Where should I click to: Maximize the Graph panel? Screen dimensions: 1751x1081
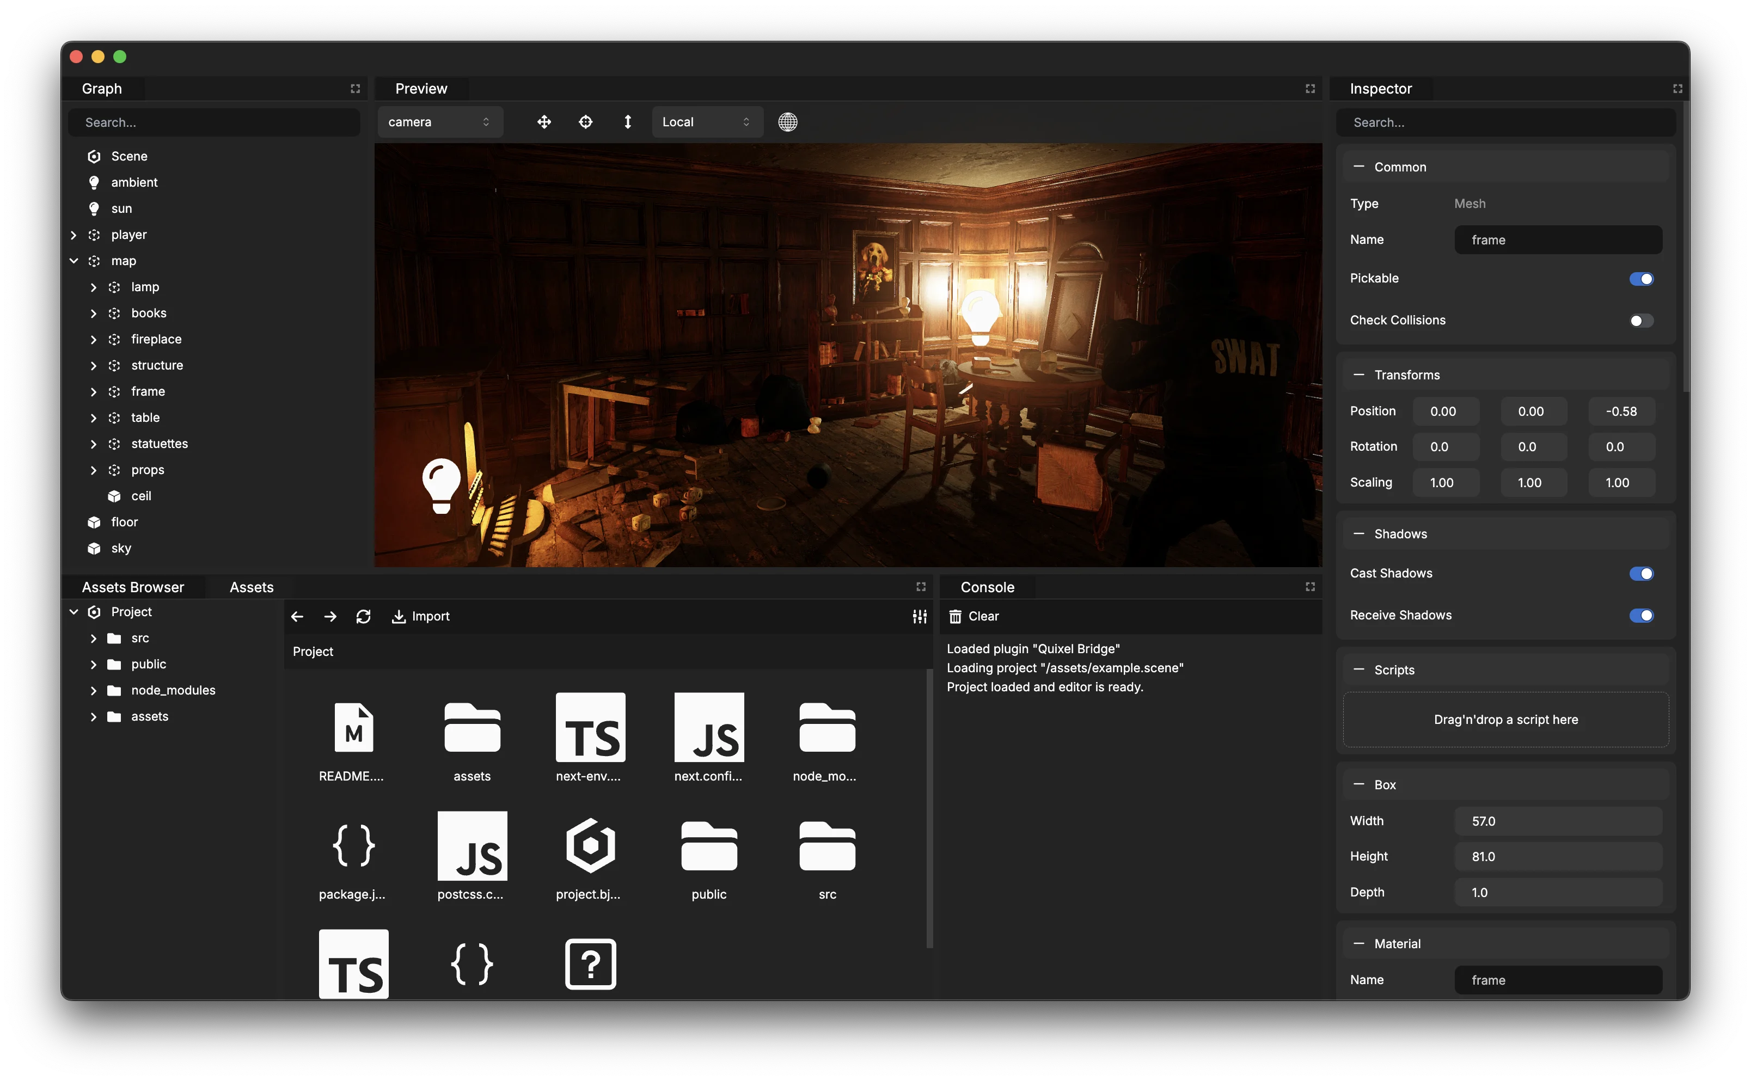coord(356,89)
